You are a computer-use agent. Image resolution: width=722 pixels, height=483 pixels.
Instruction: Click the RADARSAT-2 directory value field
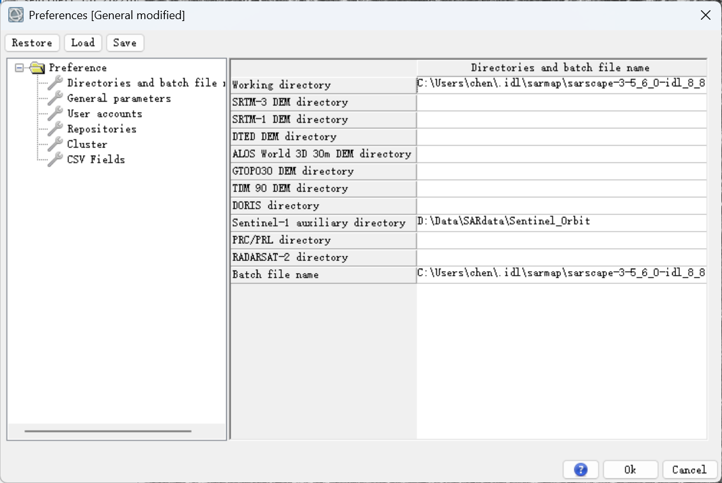coord(561,258)
